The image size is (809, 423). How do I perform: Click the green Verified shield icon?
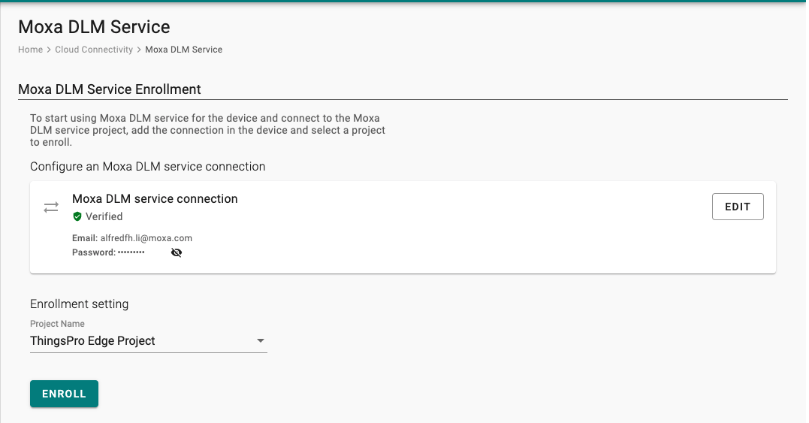click(77, 216)
